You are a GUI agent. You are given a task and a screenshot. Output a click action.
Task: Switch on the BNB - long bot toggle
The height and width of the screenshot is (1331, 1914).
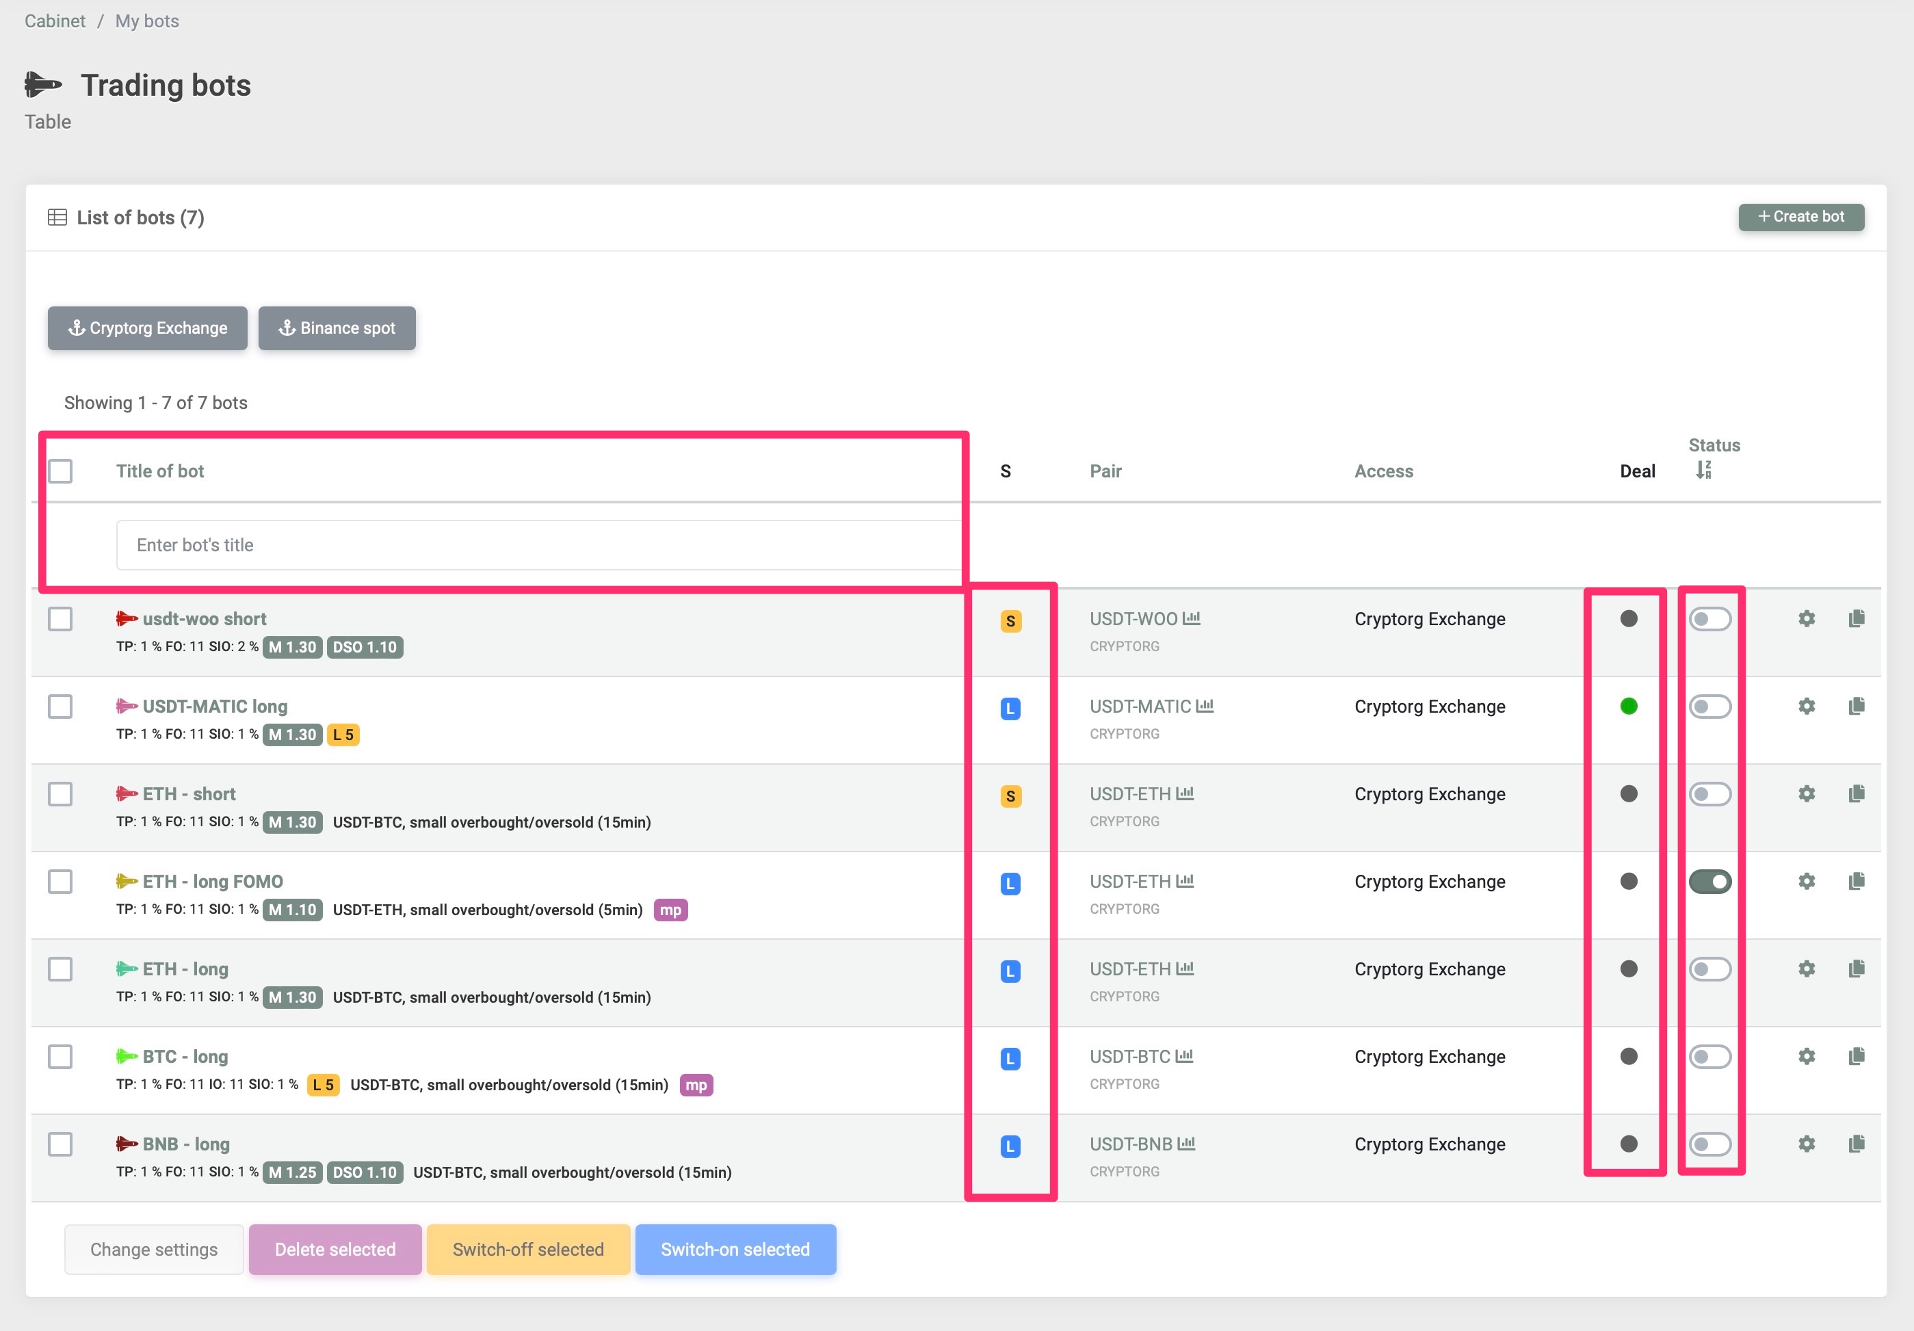(1709, 1144)
